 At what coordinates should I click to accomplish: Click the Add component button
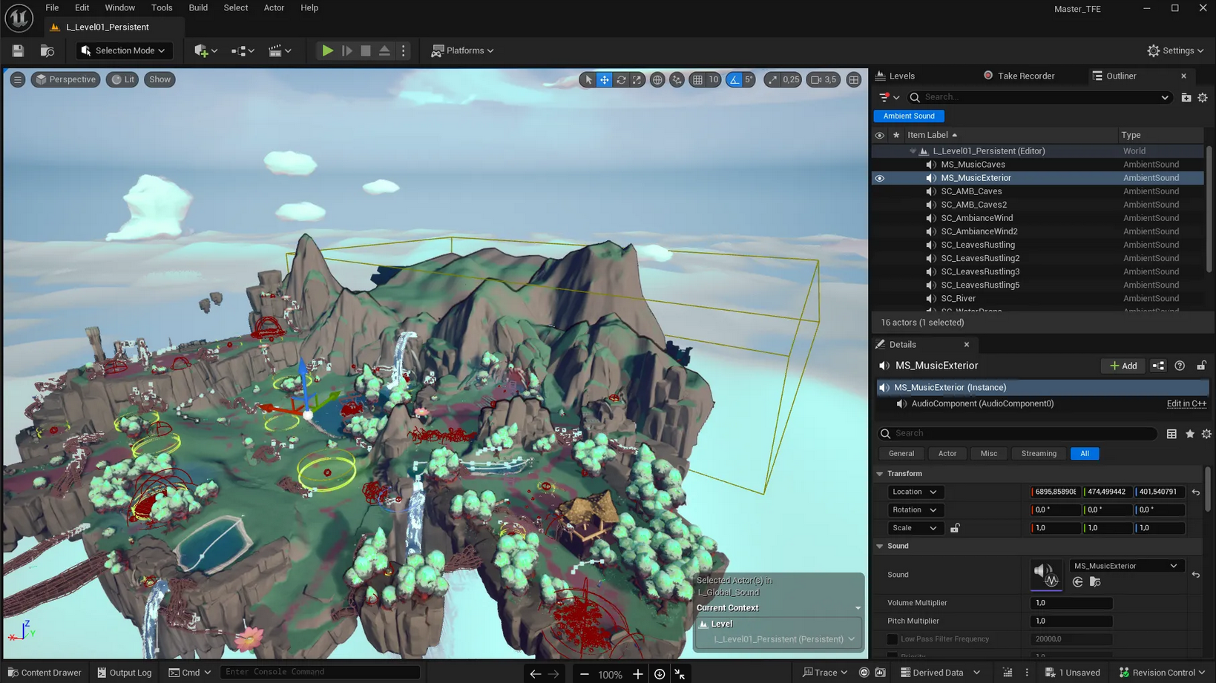pyautogui.click(x=1123, y=366)
